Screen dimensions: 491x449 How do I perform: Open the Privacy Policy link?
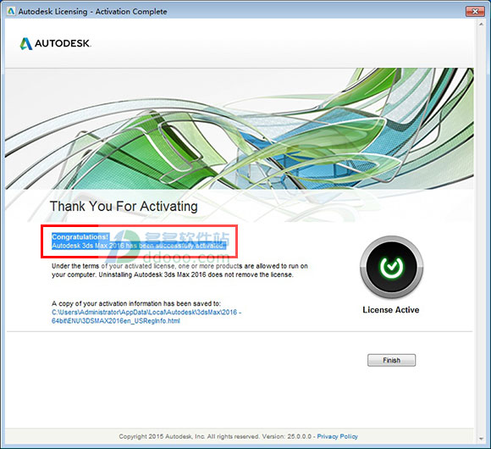[337, 436]
